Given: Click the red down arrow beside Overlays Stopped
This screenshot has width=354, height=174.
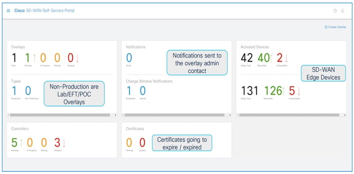Looking at the screenshot, I should [x=77, y=58].
